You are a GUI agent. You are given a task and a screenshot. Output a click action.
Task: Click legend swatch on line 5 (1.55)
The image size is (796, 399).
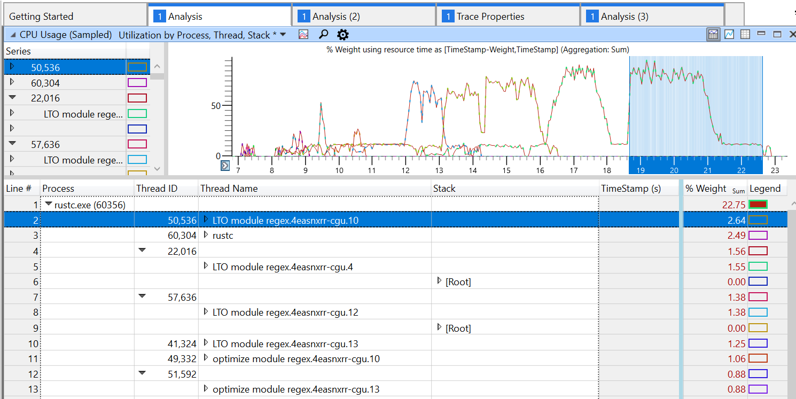pyautogui.click(x=758, y=267)
